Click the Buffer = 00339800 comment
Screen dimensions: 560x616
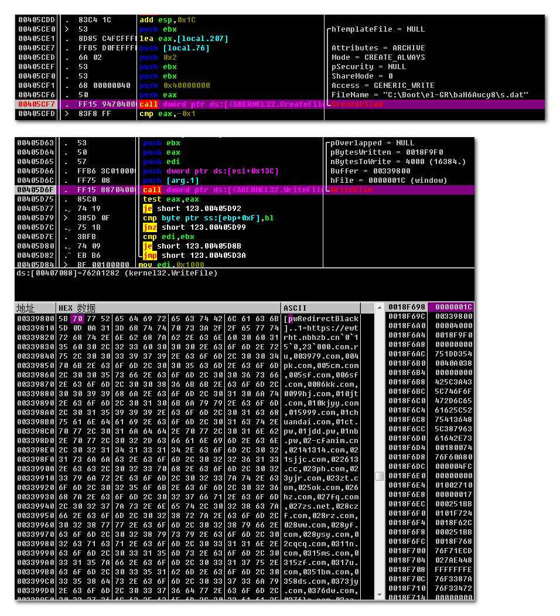[370, 171]
